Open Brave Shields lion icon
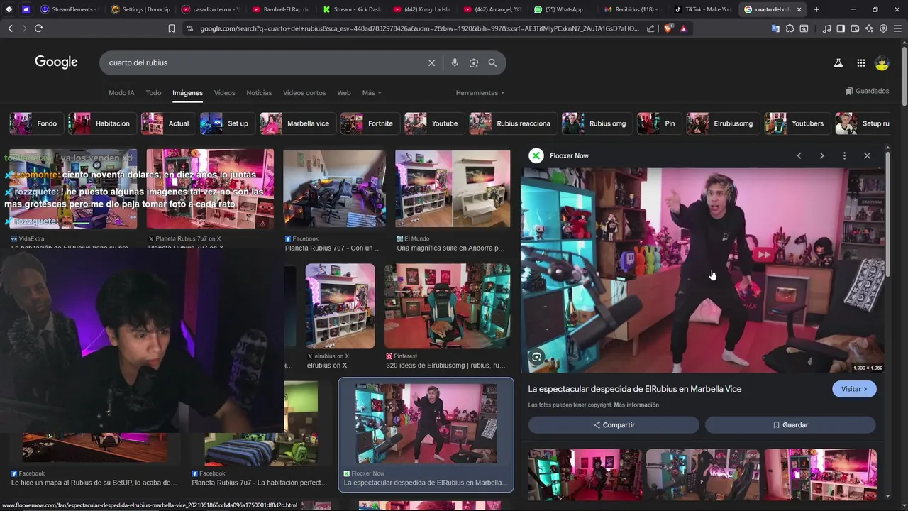This screenshot has height=511, width=908. tap(669, 28)
